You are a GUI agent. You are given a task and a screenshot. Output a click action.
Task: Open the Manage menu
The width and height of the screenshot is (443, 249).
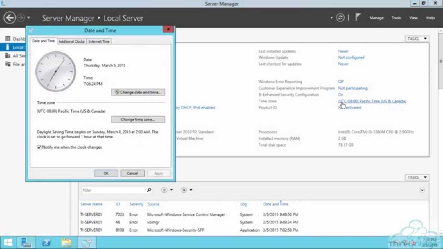pos(376,18)
